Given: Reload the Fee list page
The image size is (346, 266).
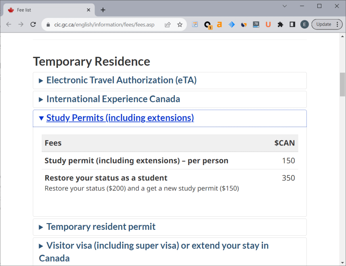Looking at the screenshot, I should point(33,24).
